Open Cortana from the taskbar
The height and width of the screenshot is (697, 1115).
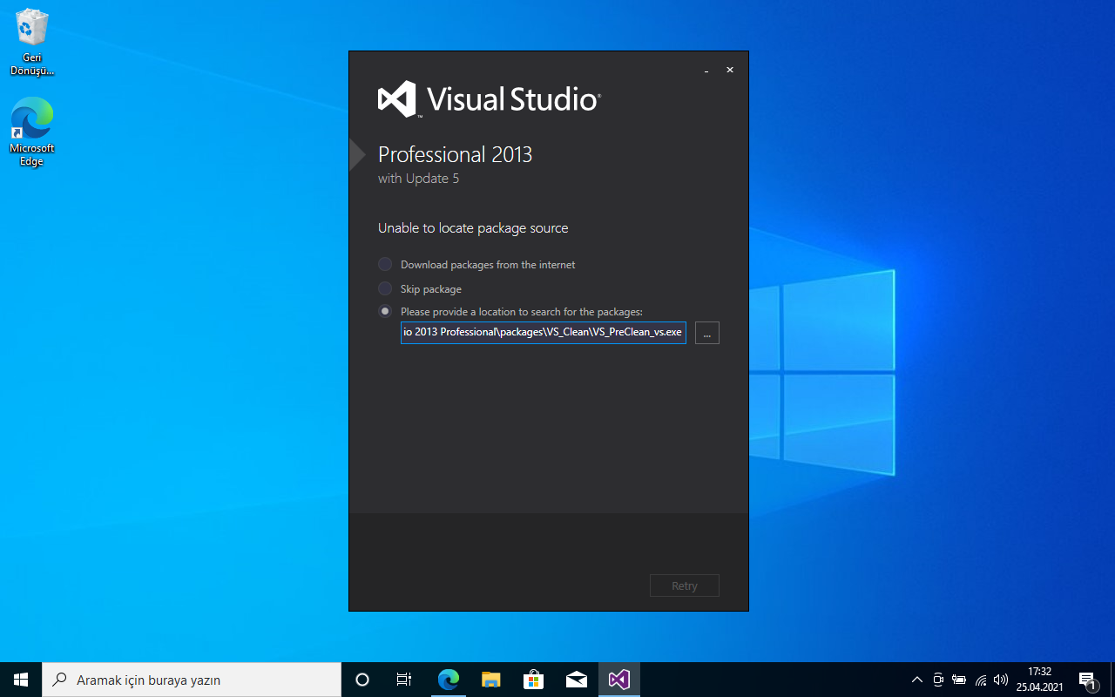tap(362, 680)
